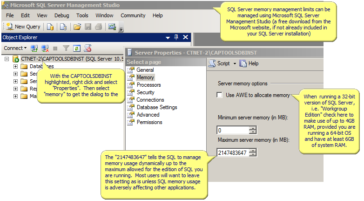Viewport: 364px width, 201px height.
Task: Increase the Minimum server memory spinner
Action: 253,128
